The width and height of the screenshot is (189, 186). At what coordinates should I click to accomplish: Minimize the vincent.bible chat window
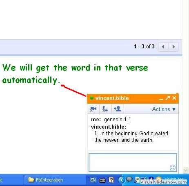161,99
